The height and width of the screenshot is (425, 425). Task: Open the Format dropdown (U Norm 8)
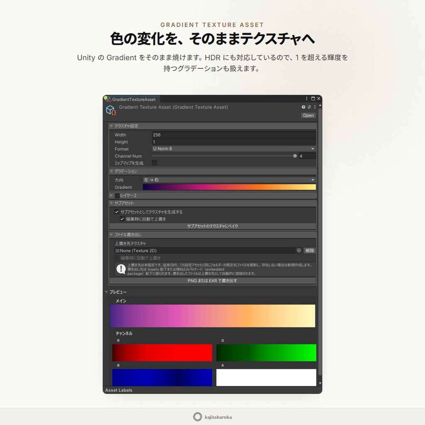(234, 149)
